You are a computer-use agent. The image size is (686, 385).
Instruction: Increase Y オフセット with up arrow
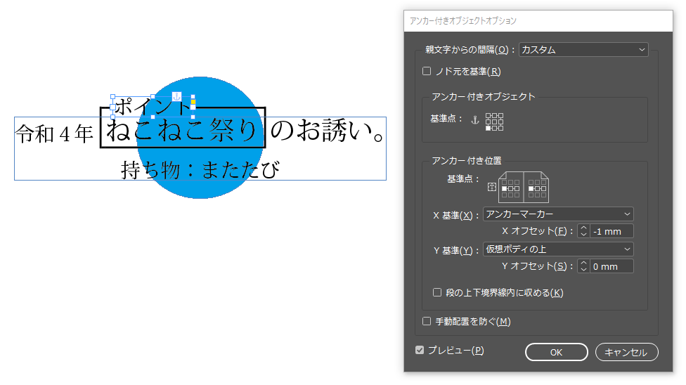[x=583, y=263]
